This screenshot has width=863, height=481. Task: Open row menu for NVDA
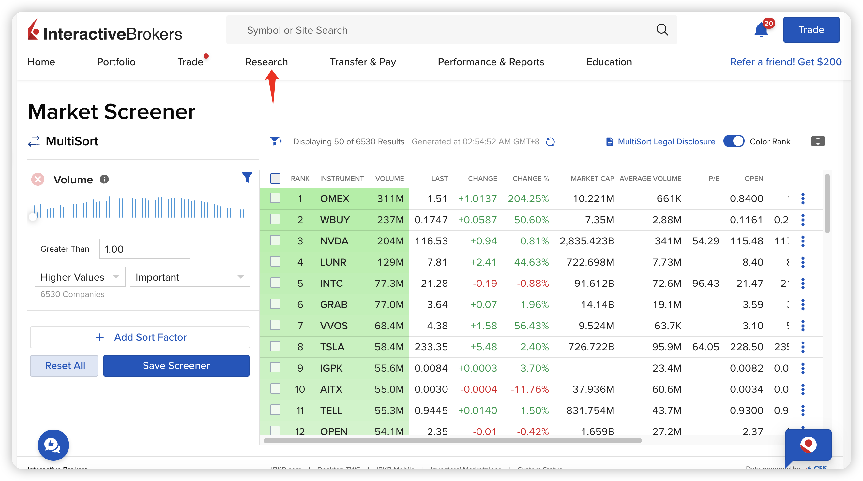click(x=803, y=241)
